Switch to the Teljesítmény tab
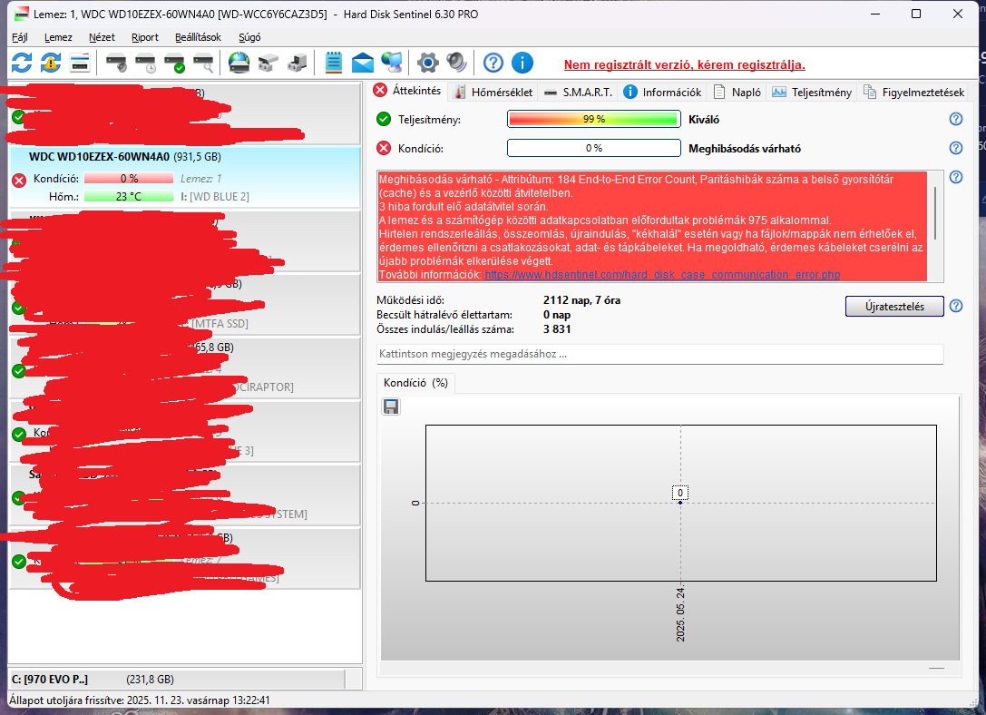Image resolution: width=986 pixels, height=715 pixels. pos(813,93)
